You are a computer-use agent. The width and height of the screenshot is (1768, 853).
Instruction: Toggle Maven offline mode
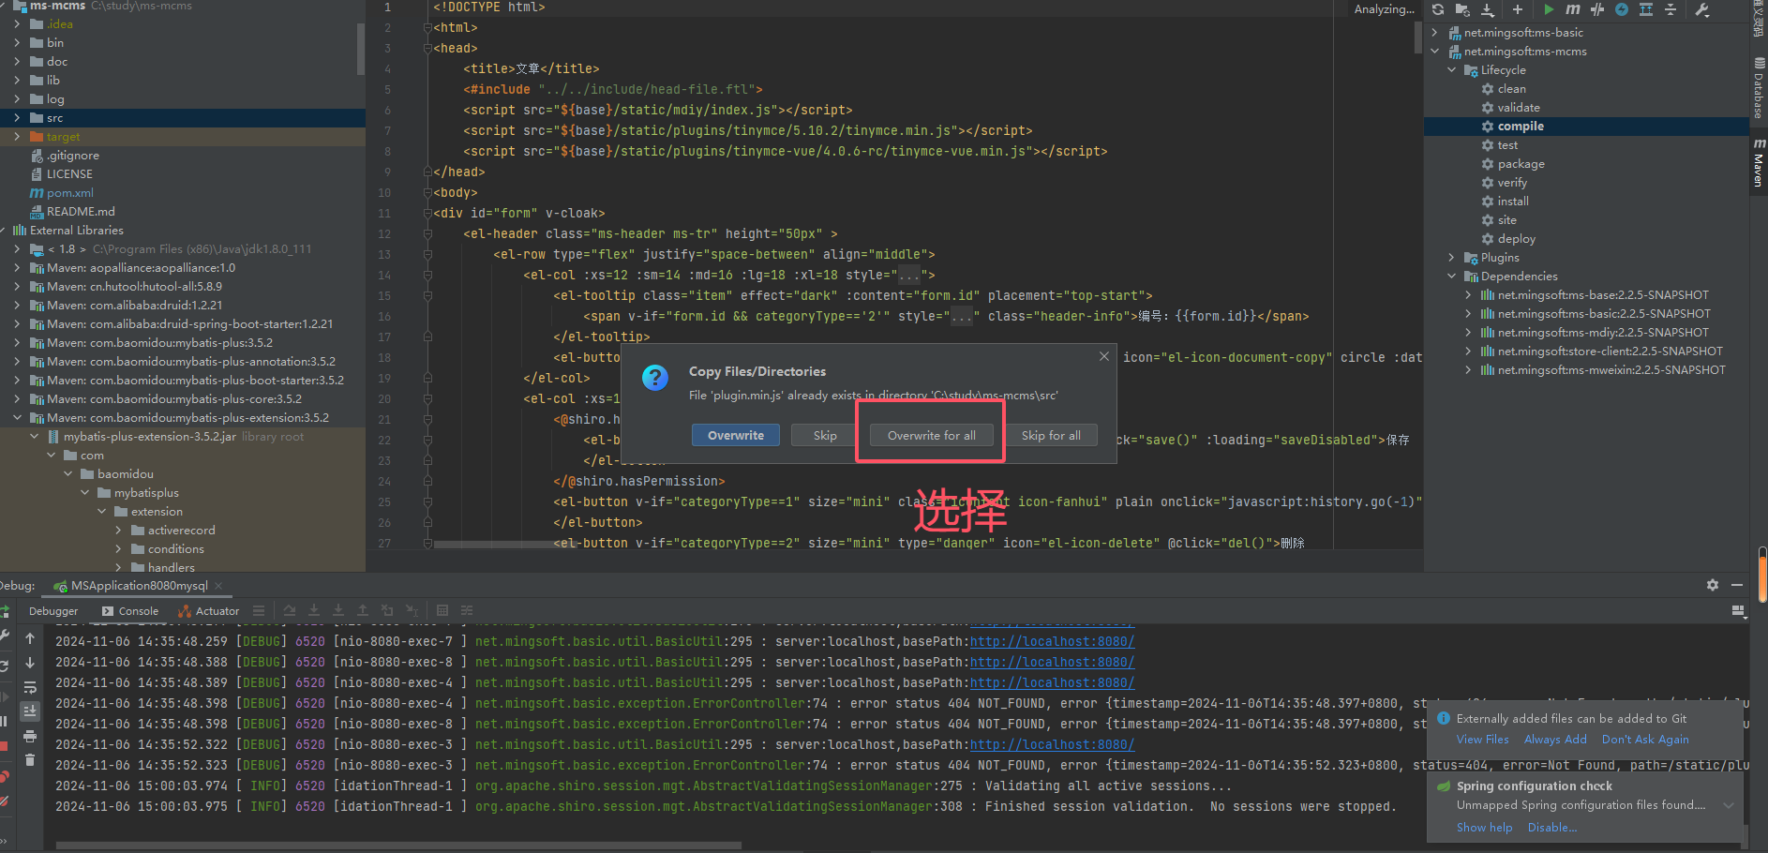coord(1597,9)
